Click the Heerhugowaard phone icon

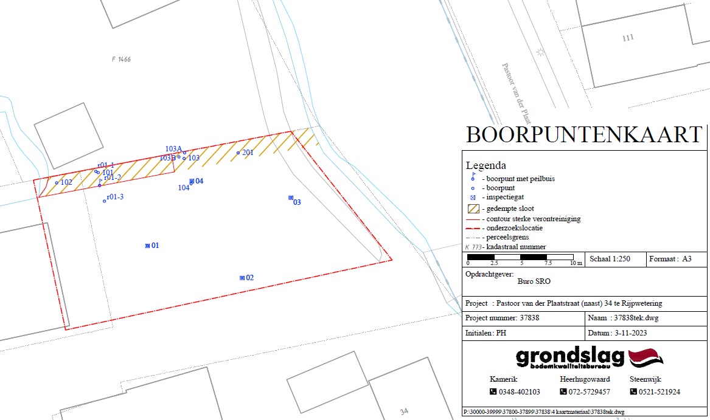pos(563,392)
